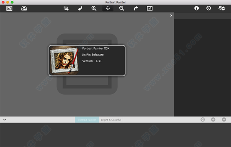Click the 'Portrait Painter OSX' title text
This screenshot has height=147, width=231.
96,48
